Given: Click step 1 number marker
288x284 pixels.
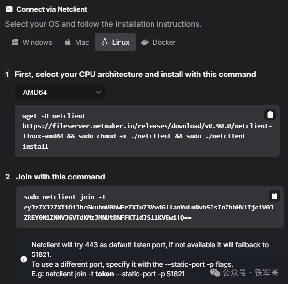Looking at the screenshot, I should point(7,75).
